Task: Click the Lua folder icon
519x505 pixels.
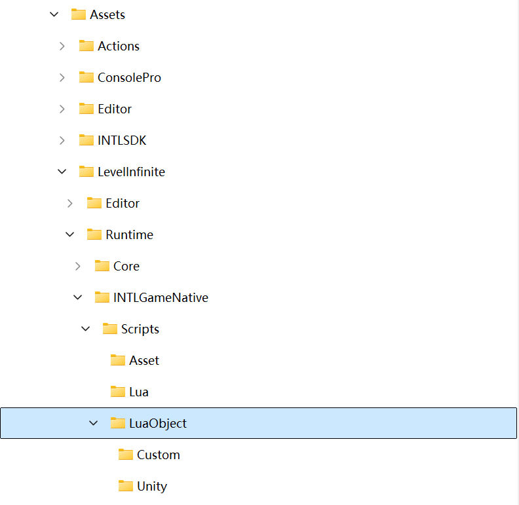Action: coord(118,392)
